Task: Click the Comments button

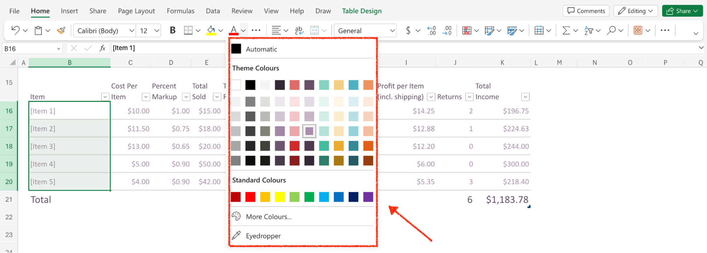Action: coord(586,11)
